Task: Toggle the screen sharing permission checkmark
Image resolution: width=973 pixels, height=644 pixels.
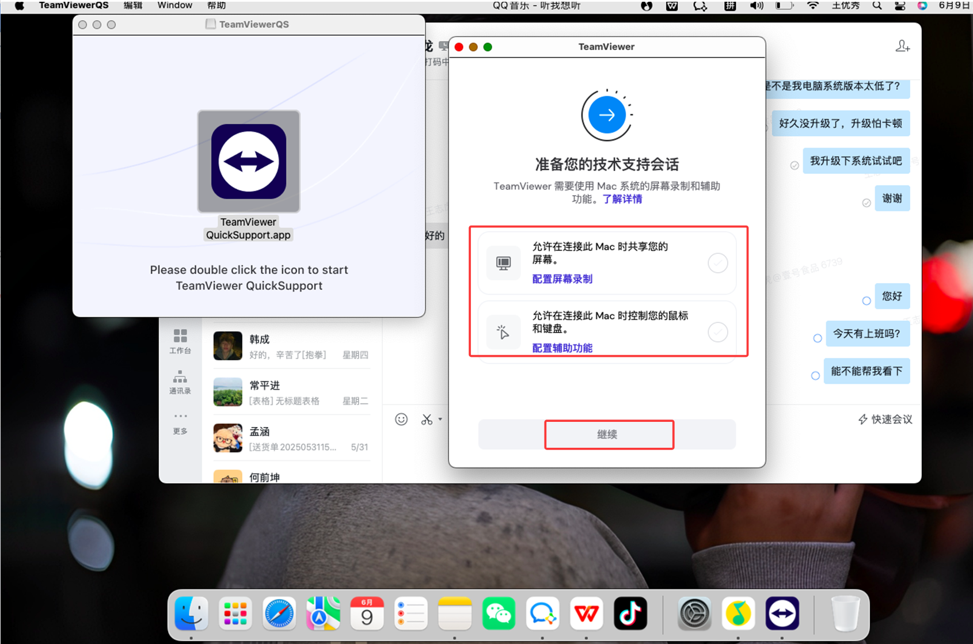Action: [x=717, y=263]
